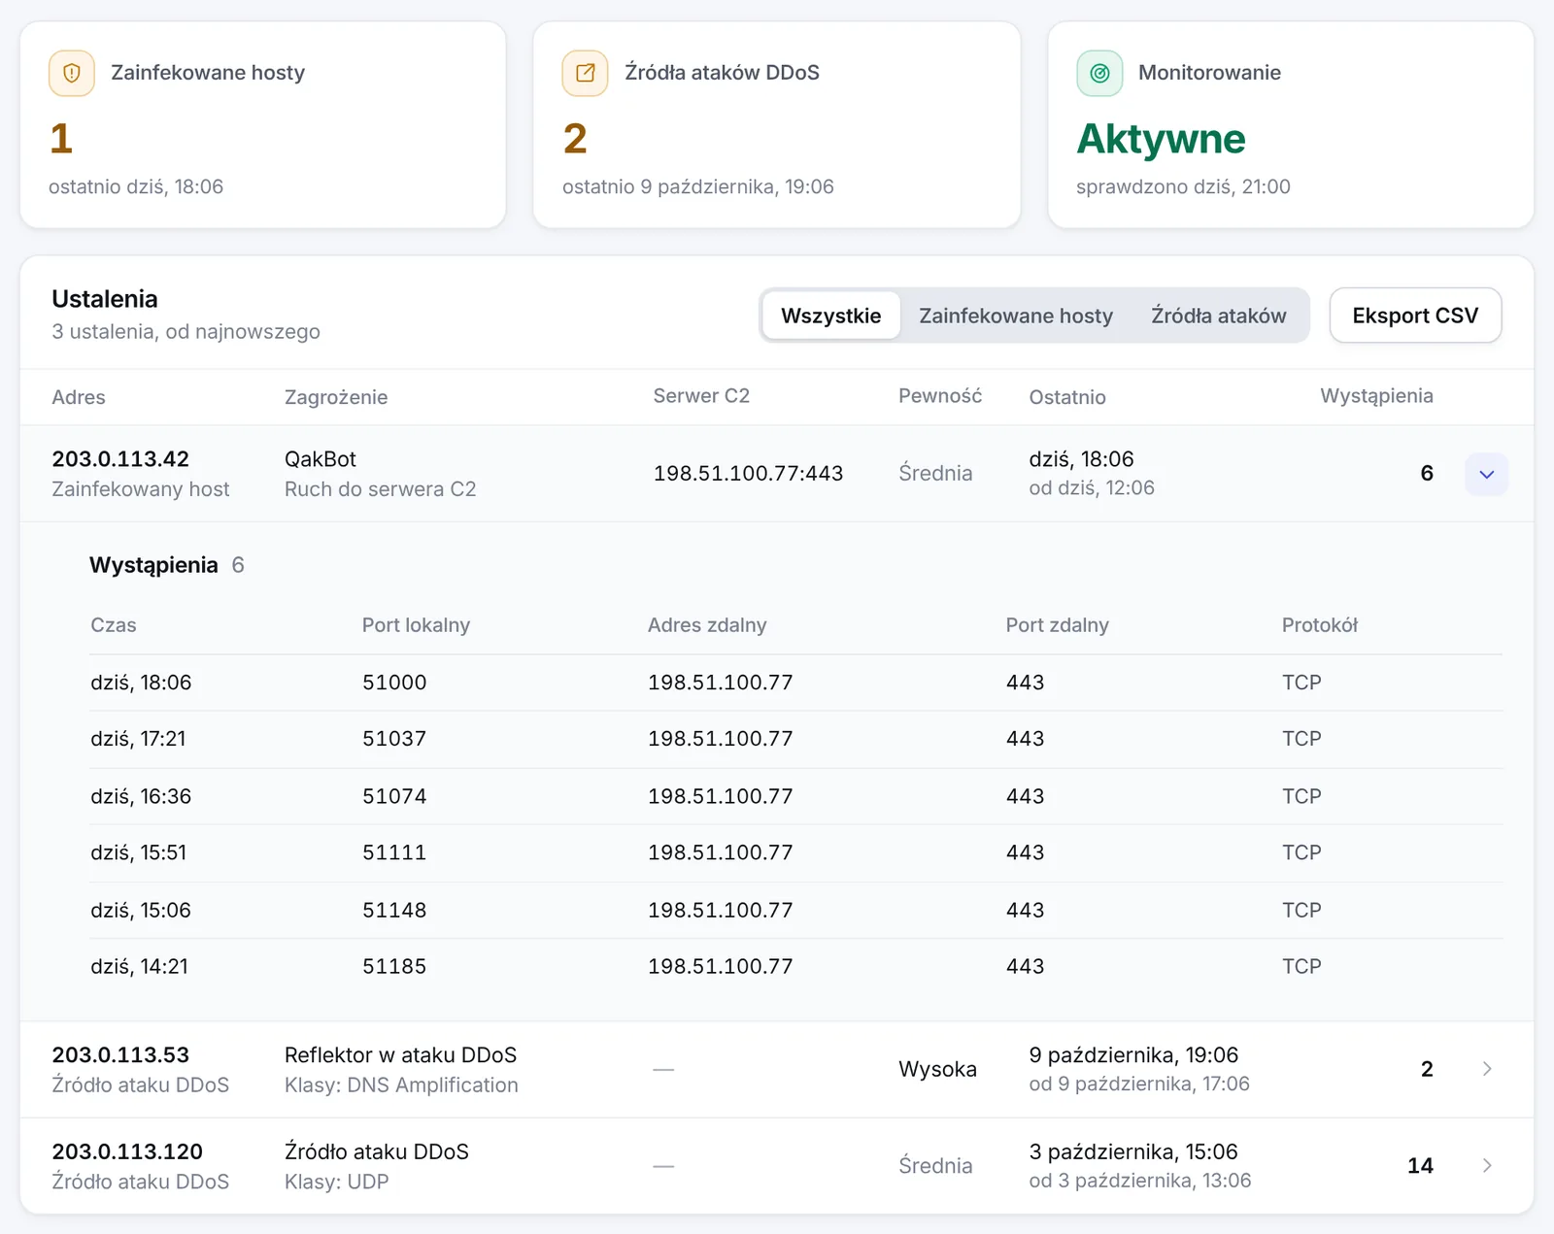This screenshot has height=1234, width=1554.
Task: Click C2 server address 198.51.100.77:443
Action: click(748, 474)
